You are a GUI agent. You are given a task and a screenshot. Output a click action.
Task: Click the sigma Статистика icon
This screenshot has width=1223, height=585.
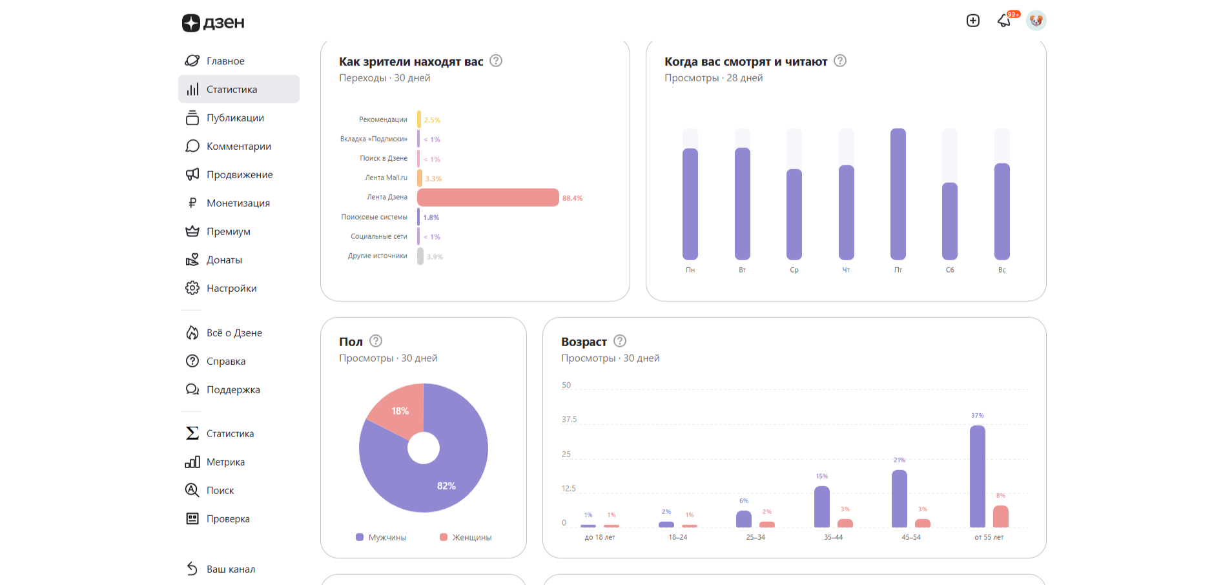pos(192,433)
